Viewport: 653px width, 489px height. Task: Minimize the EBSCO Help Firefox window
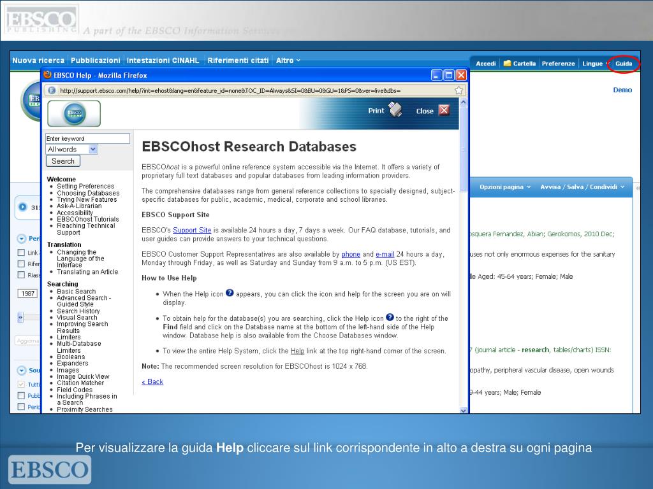(x=436, y=75)
